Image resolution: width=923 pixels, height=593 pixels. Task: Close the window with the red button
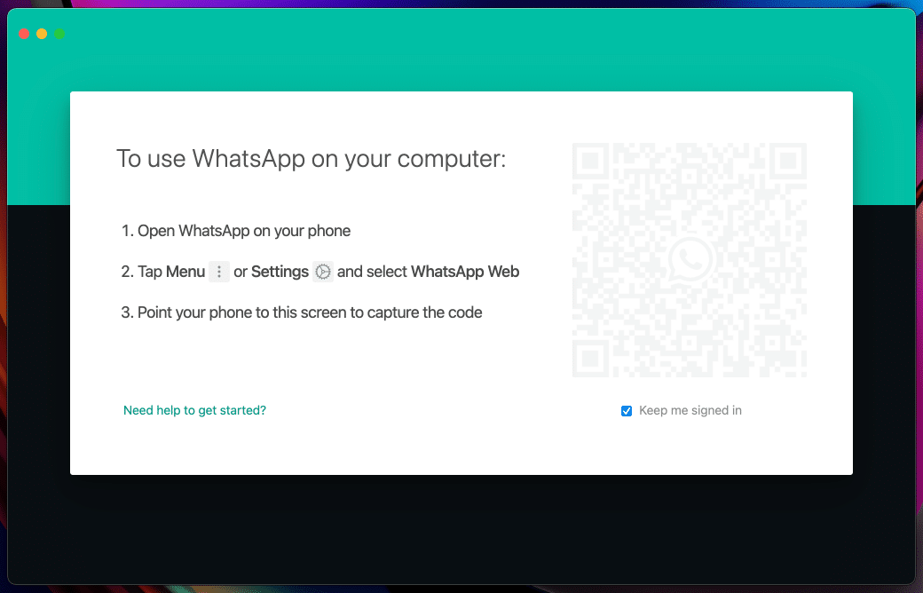[24, 34]
